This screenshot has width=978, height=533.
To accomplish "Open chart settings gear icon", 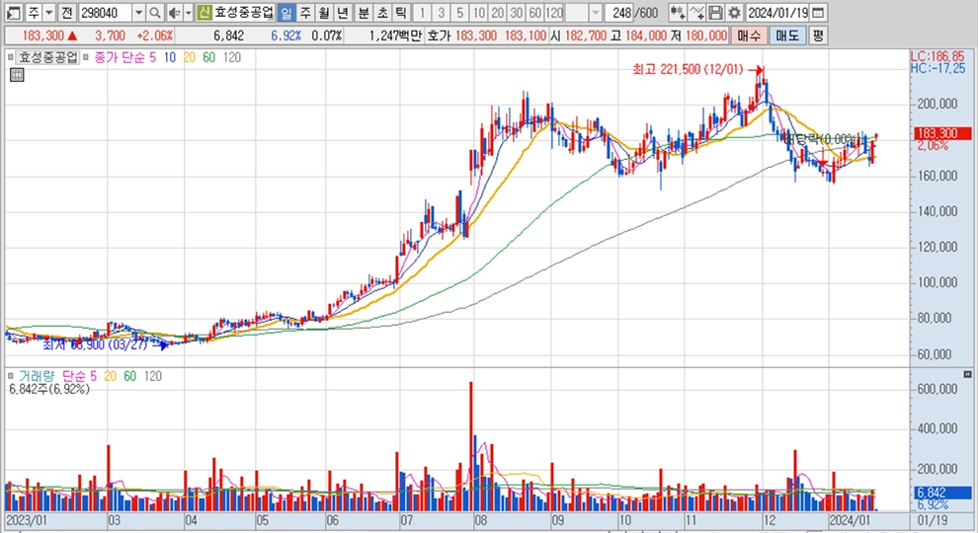I will tap(734, 13).
